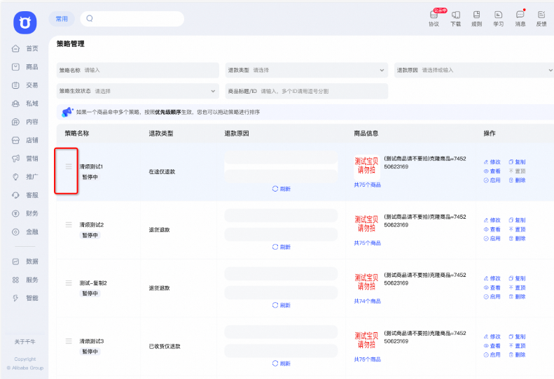
Task: Click 置顶 for 清爽测试3
Action: coord(518,346)
